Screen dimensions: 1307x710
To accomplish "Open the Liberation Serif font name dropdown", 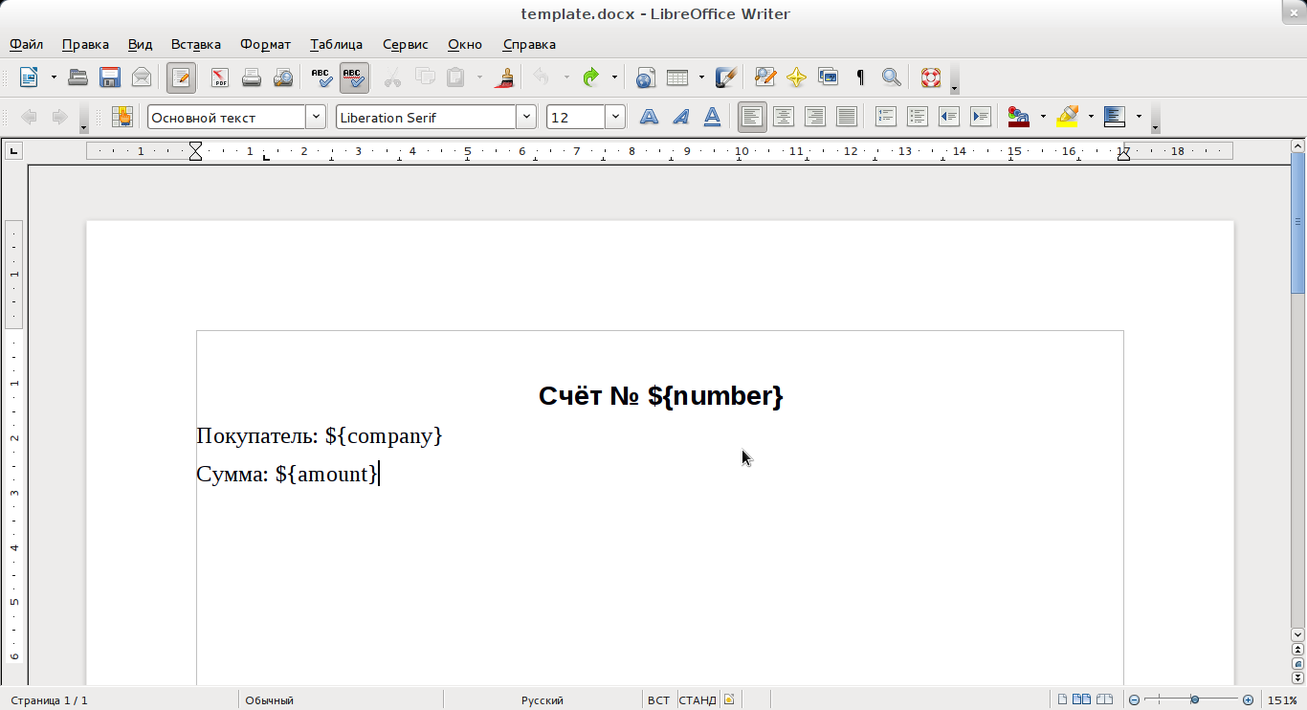I will [526, 117].
